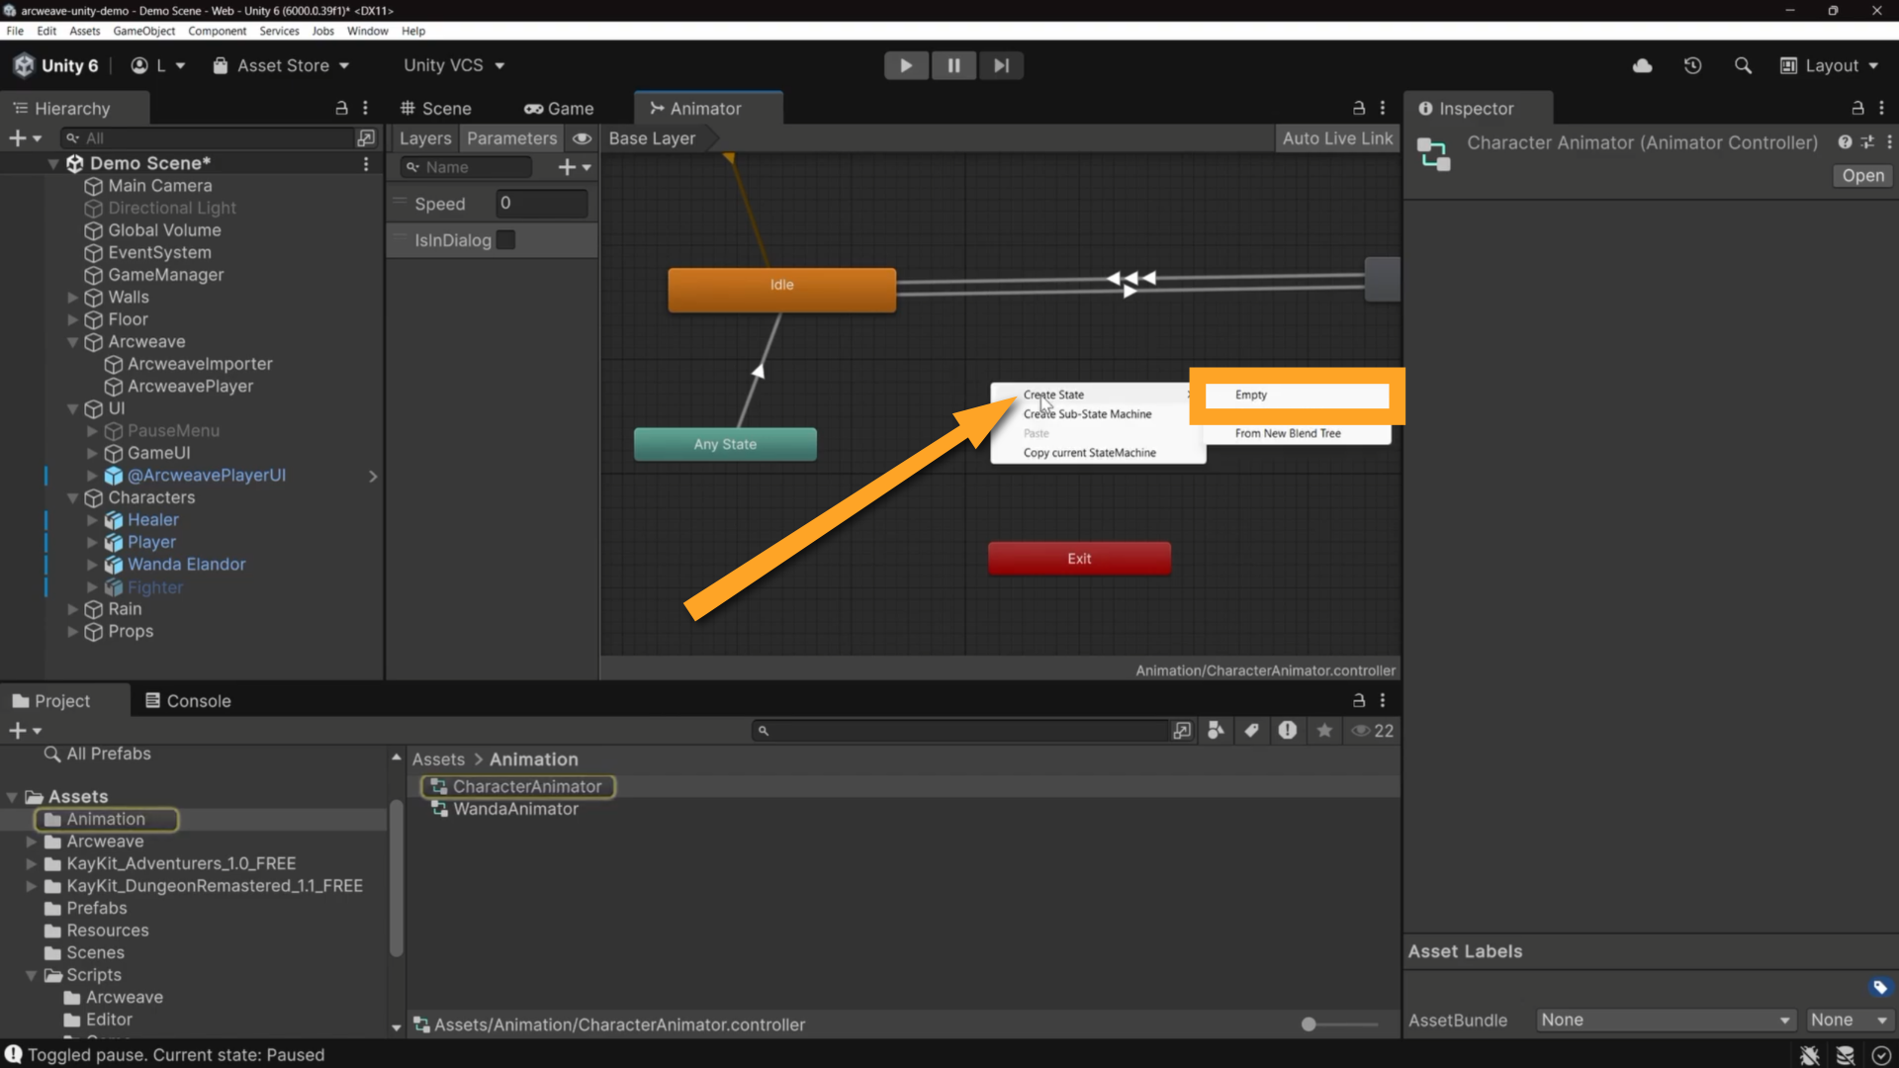Lock the Inspector panel

pos(1857,108)
